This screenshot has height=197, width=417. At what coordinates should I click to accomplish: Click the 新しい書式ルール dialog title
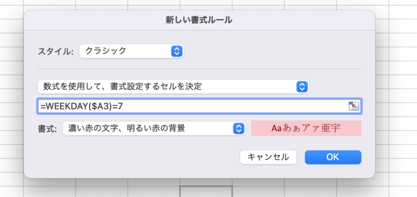point(199,20)
